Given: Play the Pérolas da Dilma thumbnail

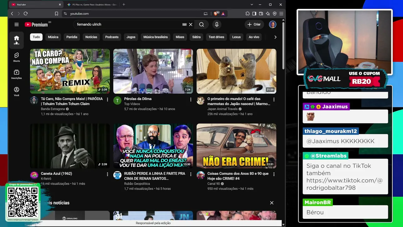Looking at the screenshot, I should [x=153, y=71].
